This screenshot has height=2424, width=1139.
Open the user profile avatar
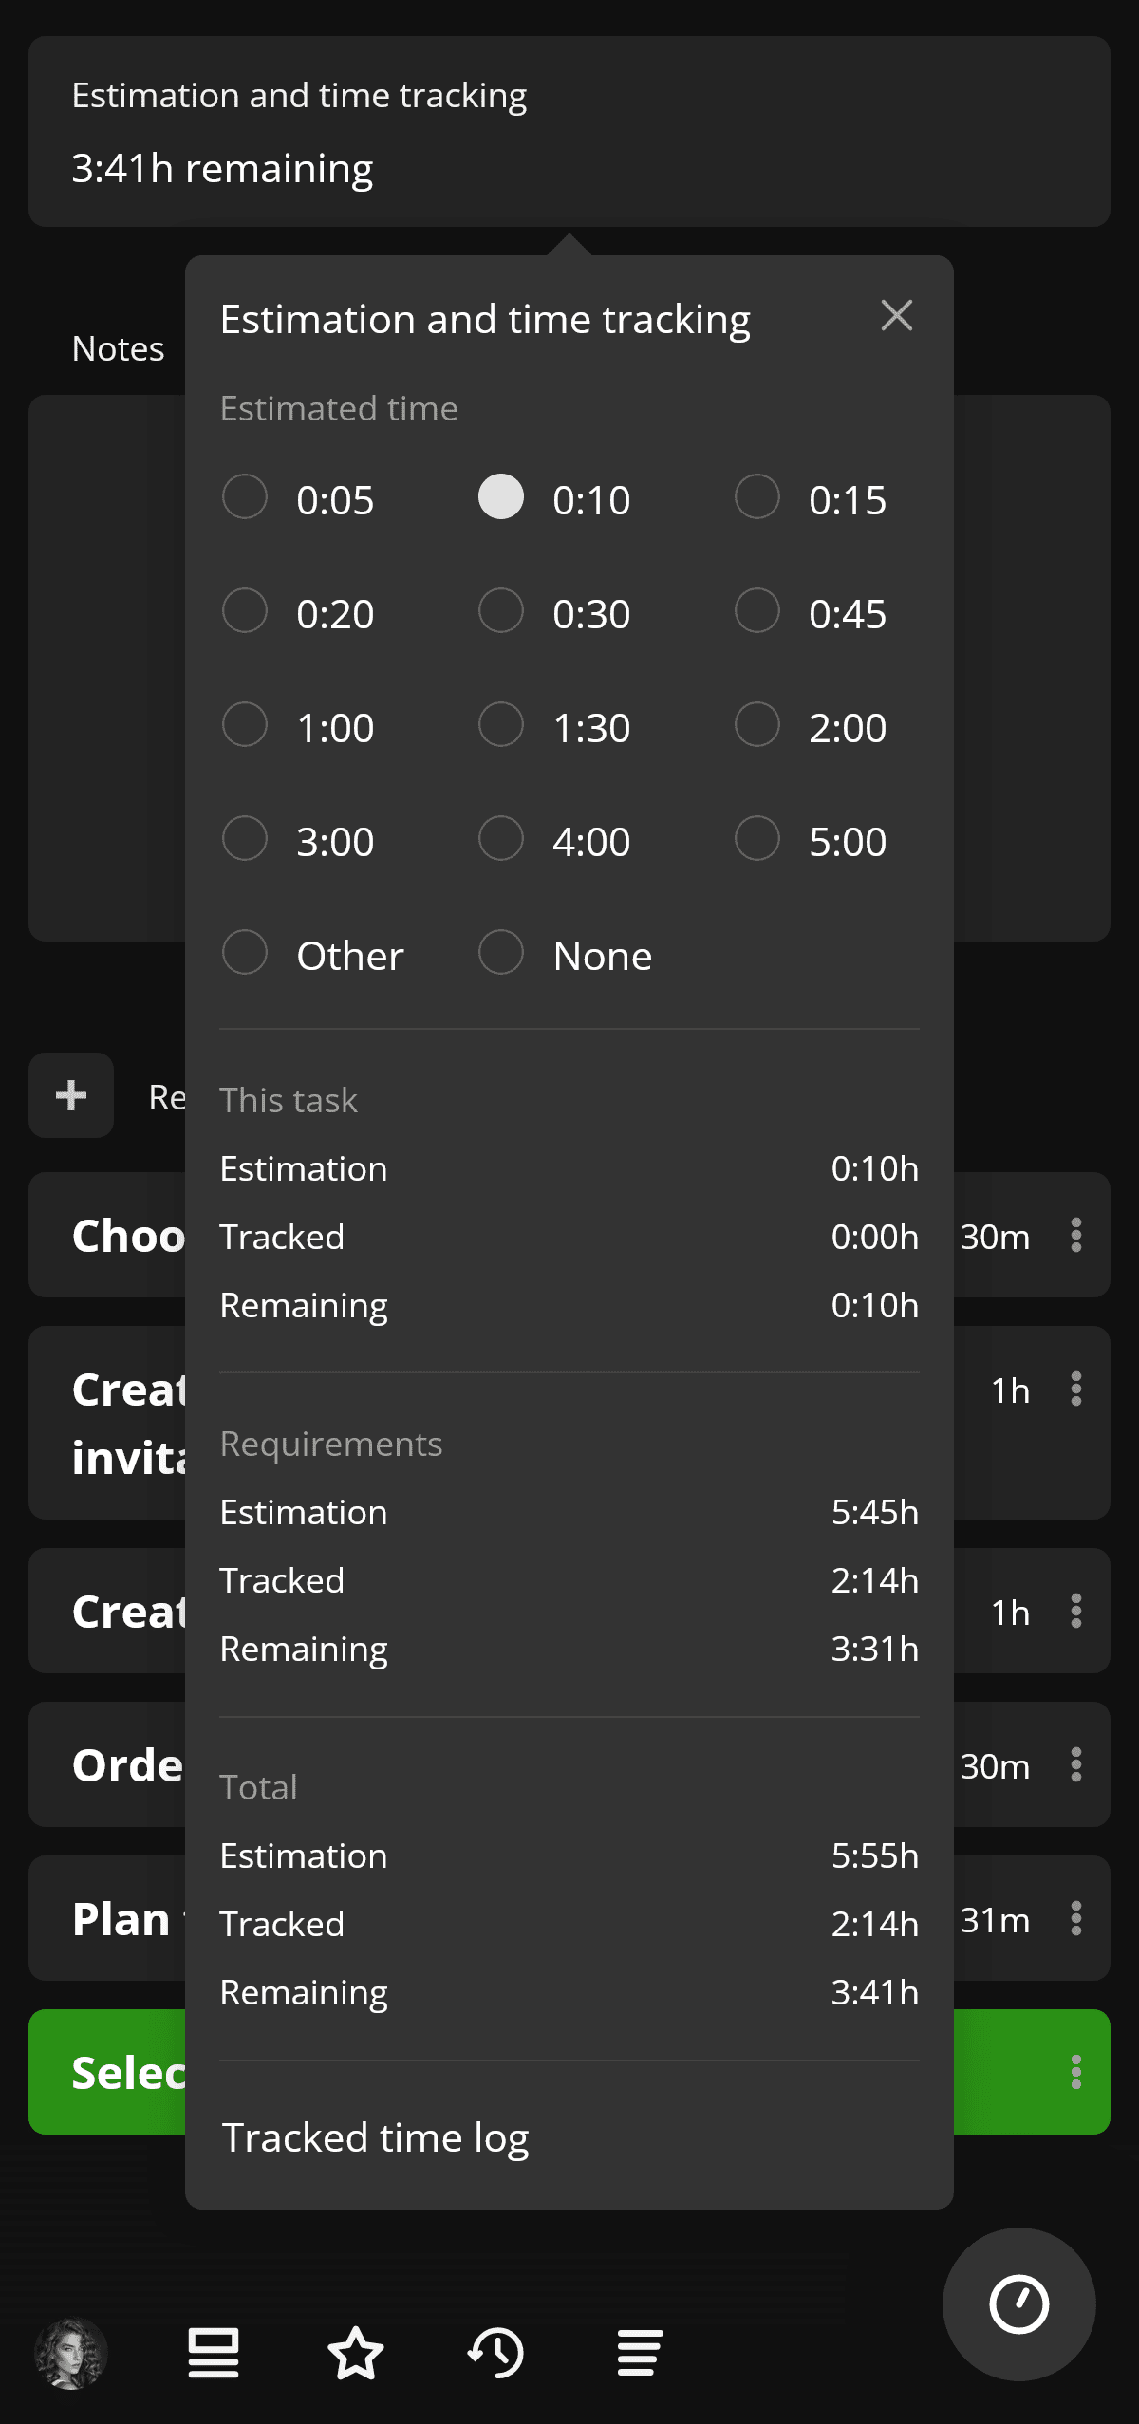tap(71, 2353)
